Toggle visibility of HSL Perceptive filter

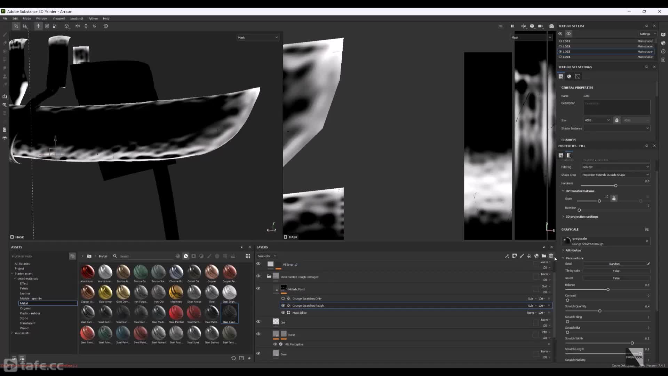275,344
